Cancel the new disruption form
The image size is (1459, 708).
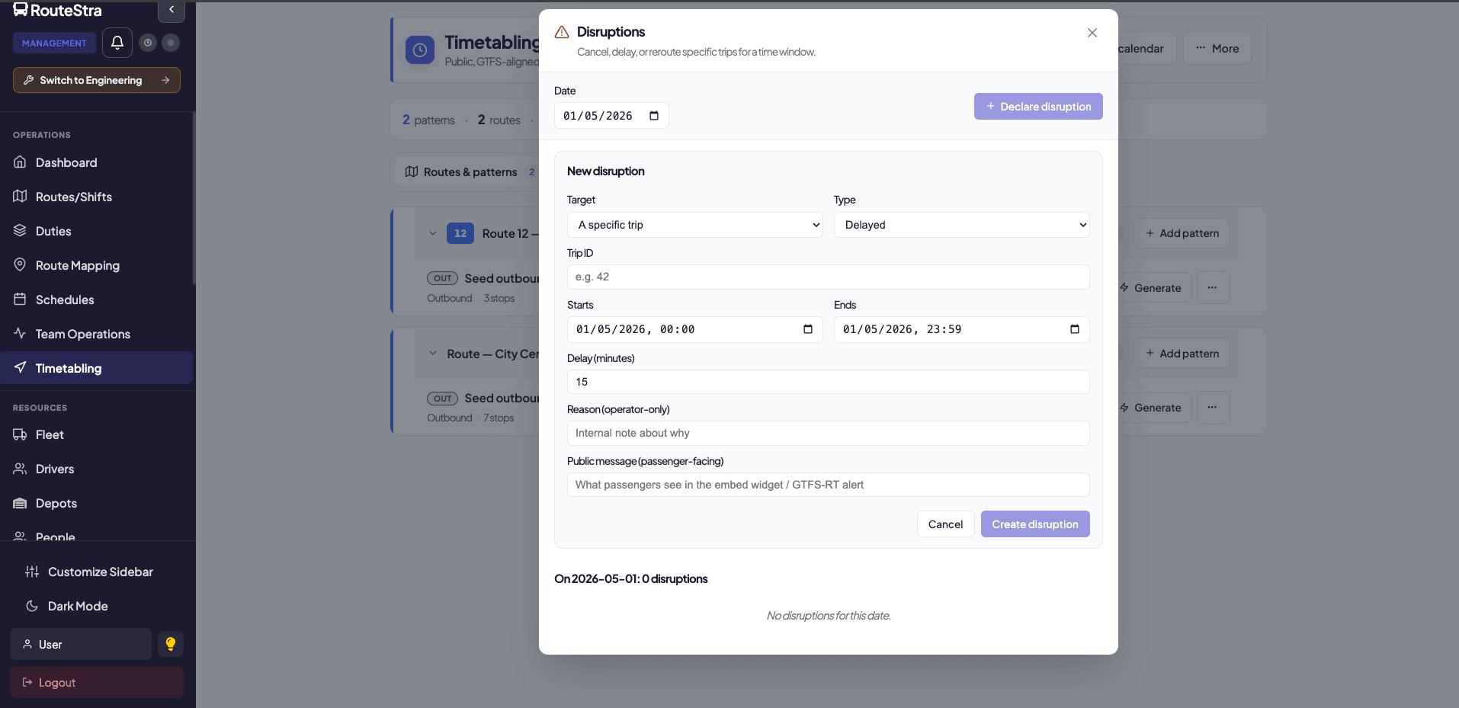coord(945,524)
